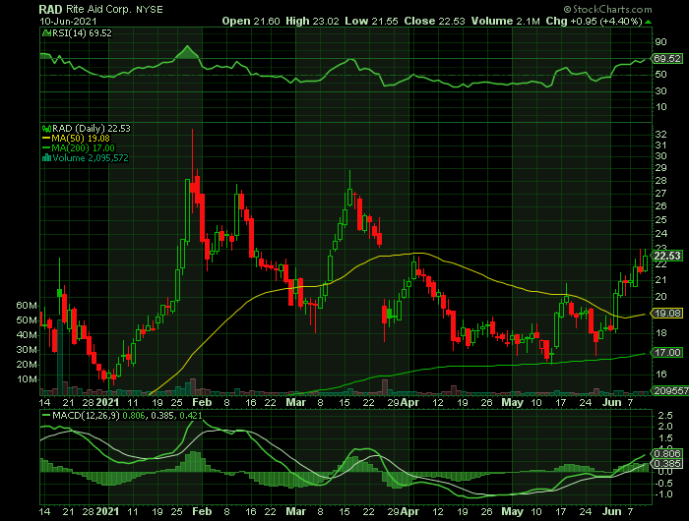Click the 32 price level on the price axis

(x=660, y=135)
